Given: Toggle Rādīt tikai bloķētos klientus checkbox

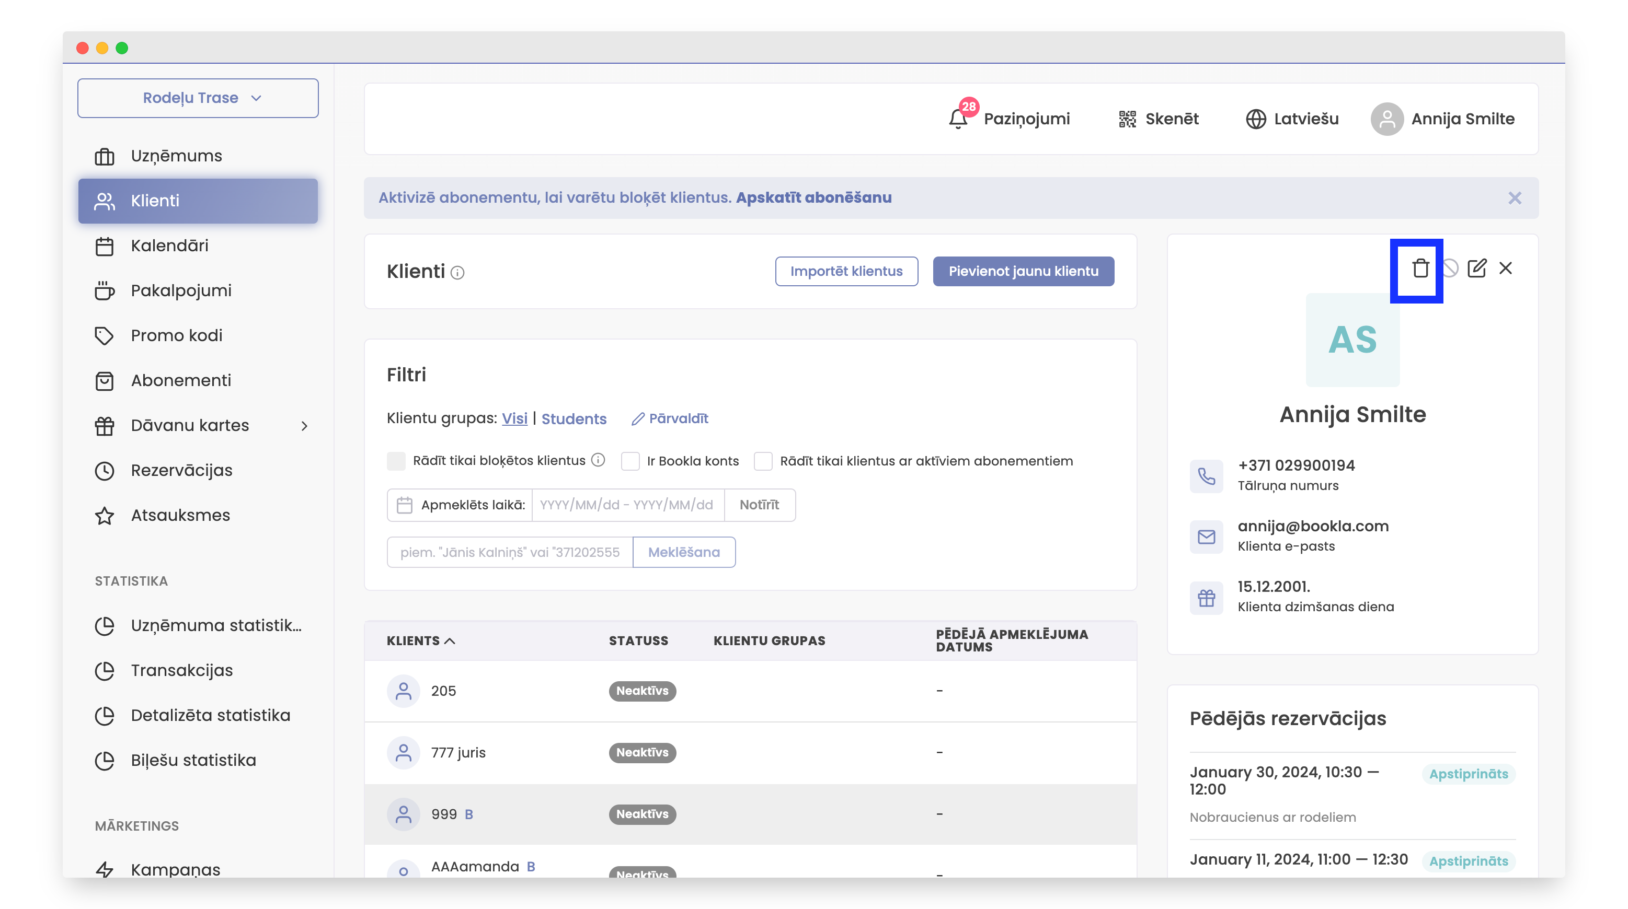Looking at the screenshot, I should tap(396, 461).
